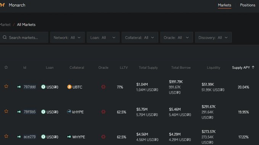Click the Monarch butterfly logo
The image size is (259, 145).
pos(2,5)
